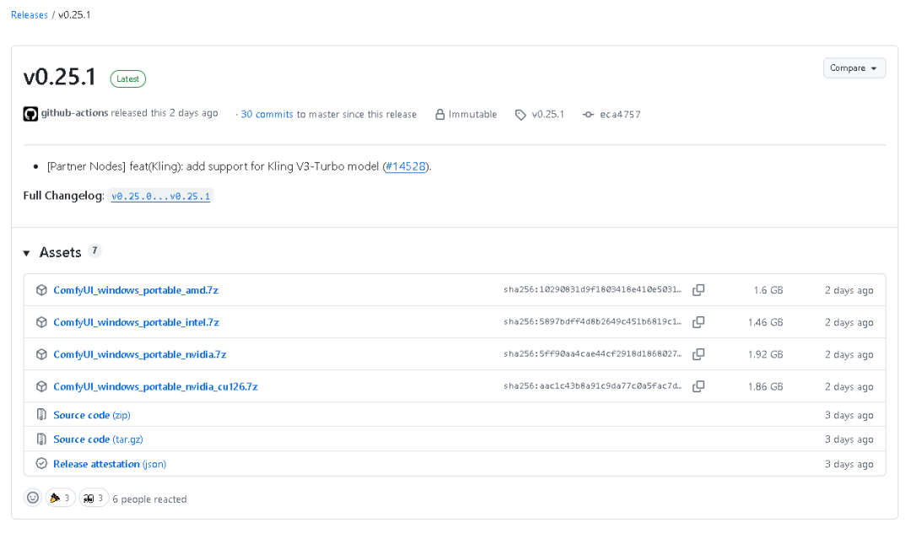Click the v0.25.1 tag icon
The width and height of the screenshot is (911, 534).
point(520,115)
